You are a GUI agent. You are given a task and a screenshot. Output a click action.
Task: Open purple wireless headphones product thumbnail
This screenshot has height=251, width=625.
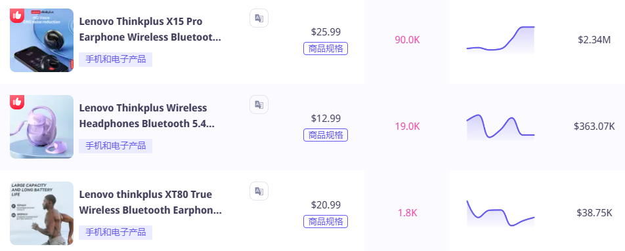click(42, 127)
